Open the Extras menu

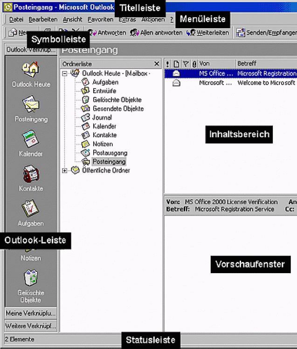[x=127, y=20]
